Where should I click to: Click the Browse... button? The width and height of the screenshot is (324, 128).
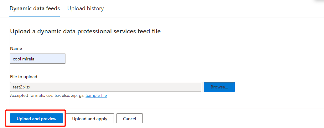click(219, 87)
